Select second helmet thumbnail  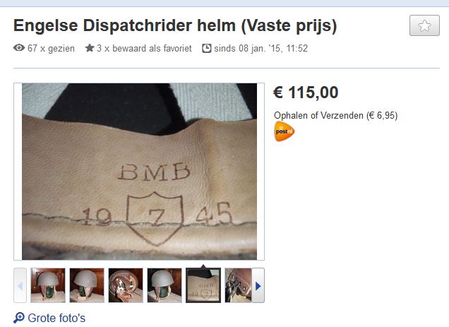click(x=87, y=285)
